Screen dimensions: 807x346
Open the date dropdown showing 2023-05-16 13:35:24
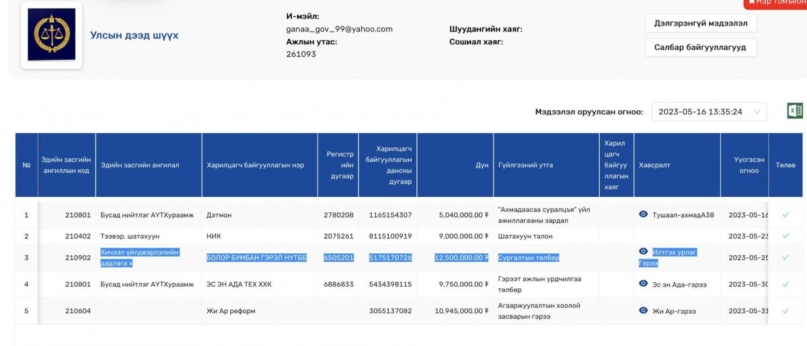click(x=709, y=112)
